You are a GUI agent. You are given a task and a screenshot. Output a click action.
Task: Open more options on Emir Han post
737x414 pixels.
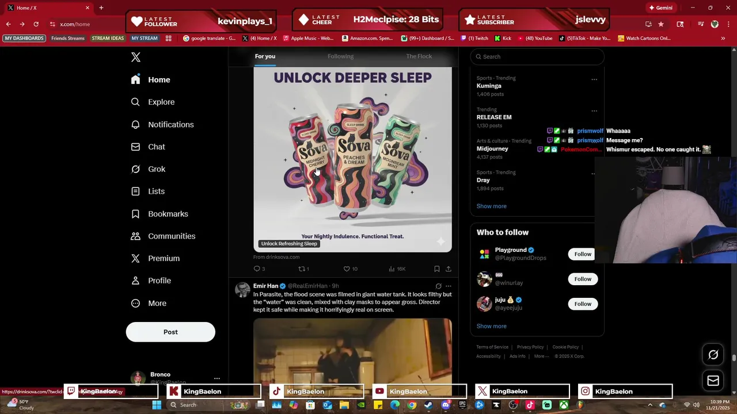click(x=449, y=286)
